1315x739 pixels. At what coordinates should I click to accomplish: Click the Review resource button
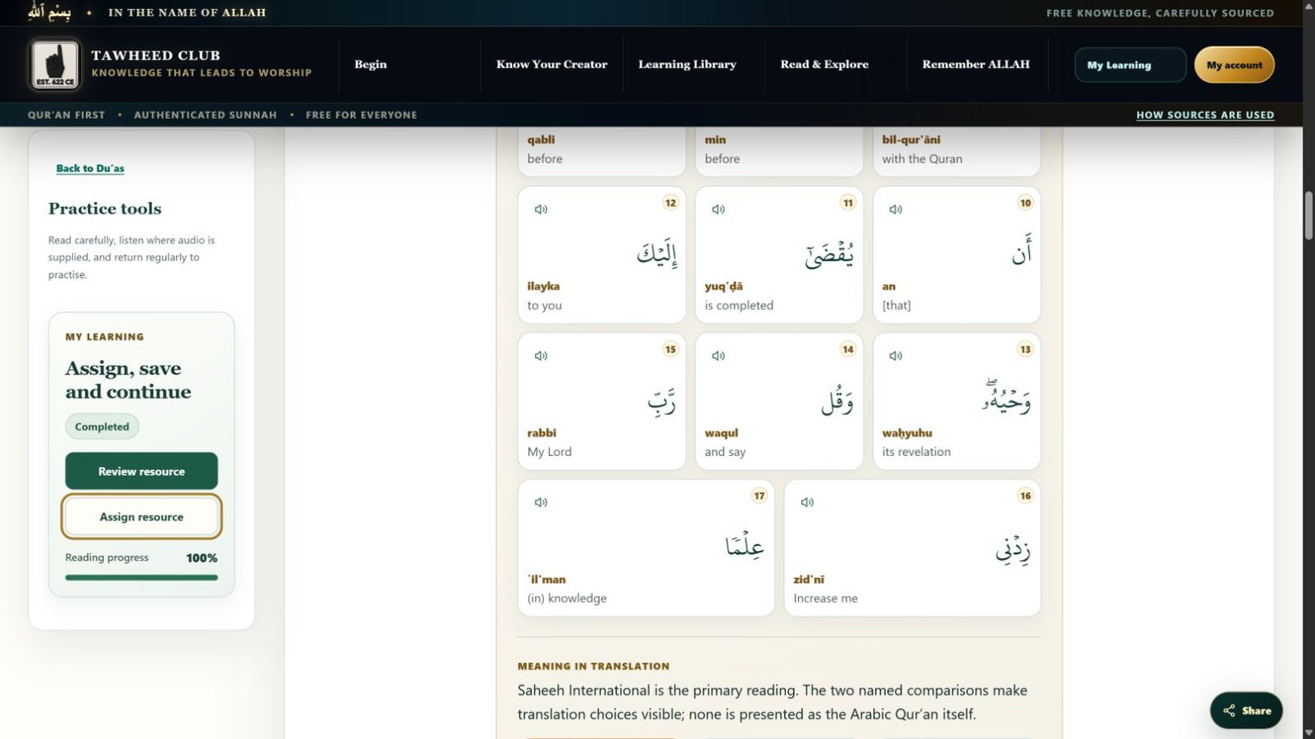[141, 471]
